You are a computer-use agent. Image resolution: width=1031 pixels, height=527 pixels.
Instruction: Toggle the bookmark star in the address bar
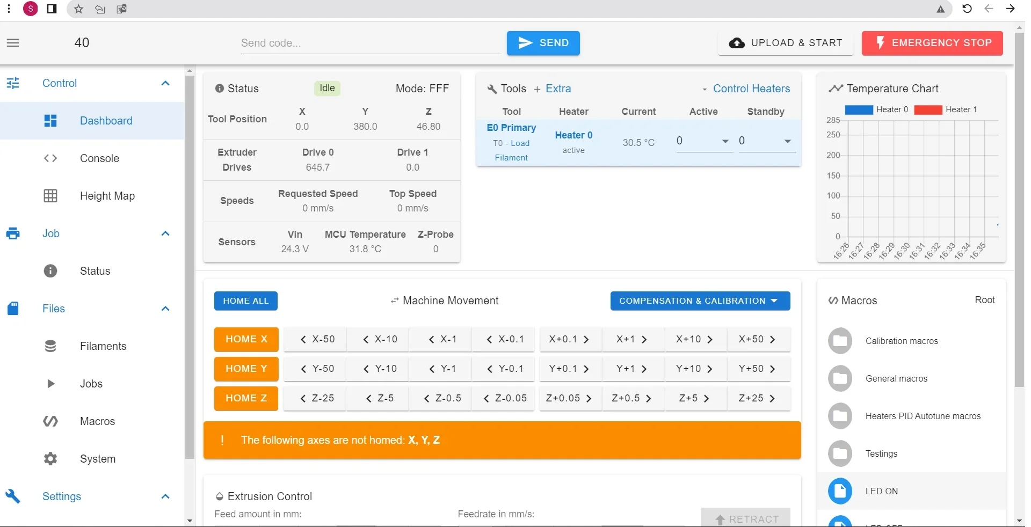coord(78,9)
